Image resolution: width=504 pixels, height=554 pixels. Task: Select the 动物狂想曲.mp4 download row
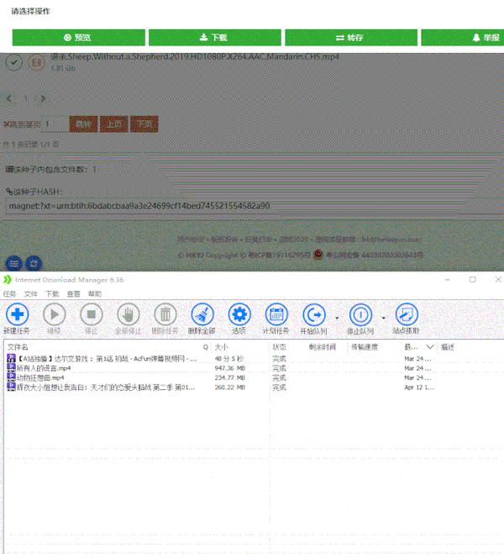[x=255, y=377]
